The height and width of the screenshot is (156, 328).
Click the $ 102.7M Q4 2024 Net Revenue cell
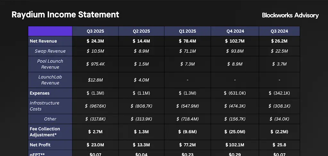point(235,41)
